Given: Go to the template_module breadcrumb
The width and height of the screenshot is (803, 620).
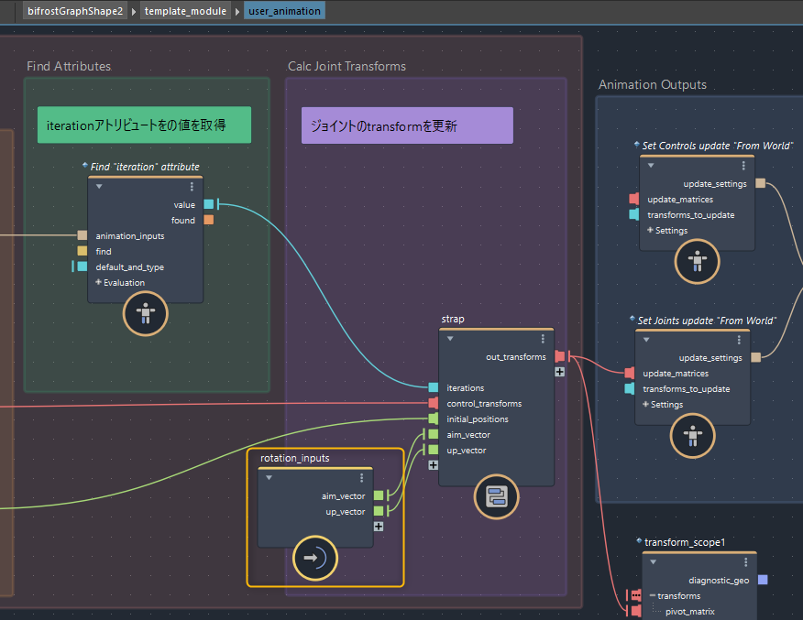Looking at the screenshot, I should (x=185, y=11).
